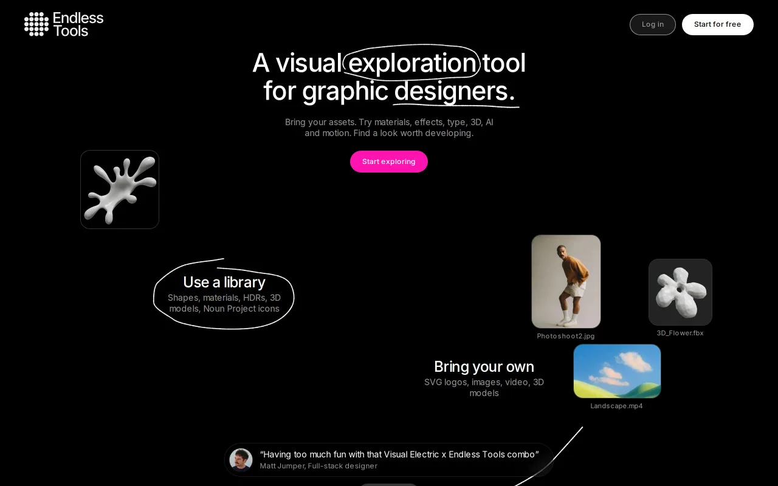Click 'Matt Jumper, Full-stack designer' caption

(x=318, y=466)
